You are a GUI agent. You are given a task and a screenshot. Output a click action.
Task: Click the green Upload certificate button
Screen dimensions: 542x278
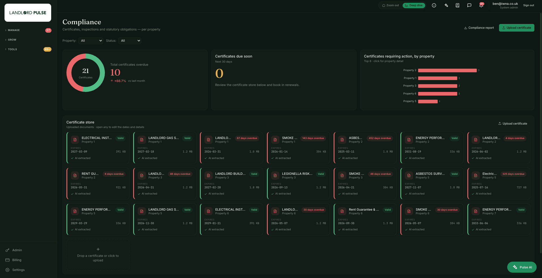coord(517,28)
